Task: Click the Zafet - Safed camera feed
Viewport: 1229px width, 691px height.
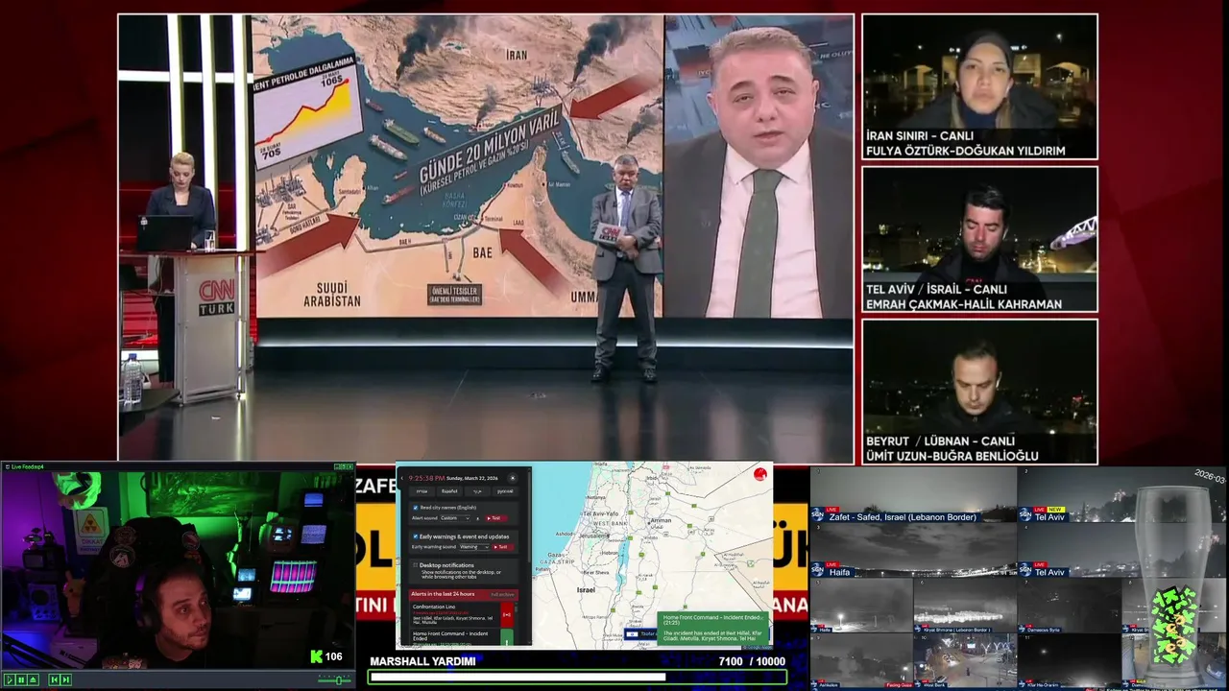Action: (913, 494)
